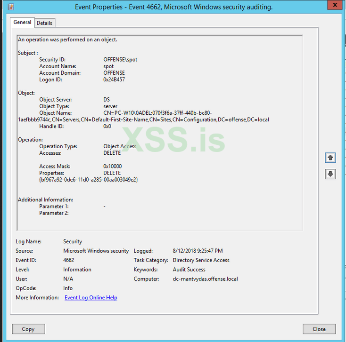Click the Event ID value 4662
Screen dimensions: 346x342
coord(69,260)
